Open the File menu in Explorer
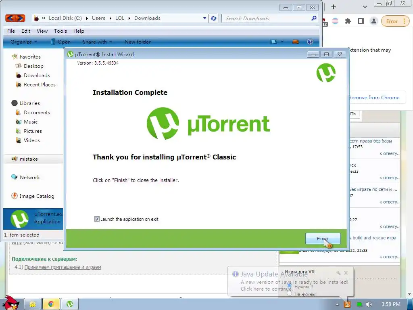 (11, 31)
